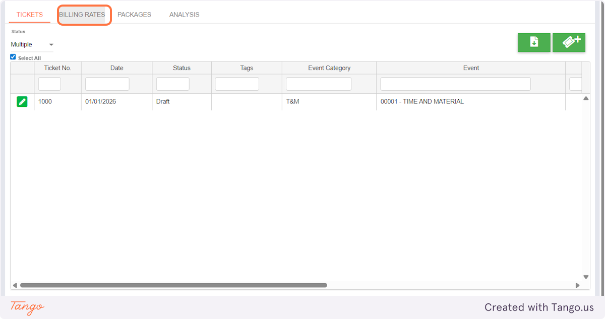Toggle the Select All checkbox

coord(13,57)
